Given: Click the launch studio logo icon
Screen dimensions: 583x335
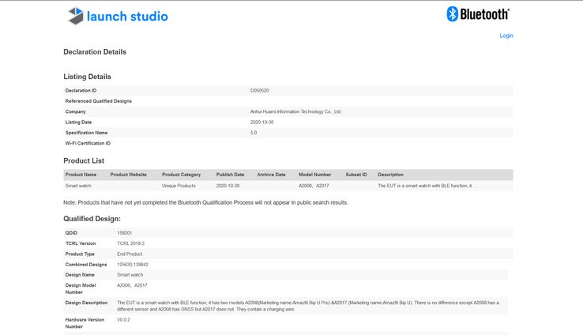Looking at the screenshot, I should (76, 16).
